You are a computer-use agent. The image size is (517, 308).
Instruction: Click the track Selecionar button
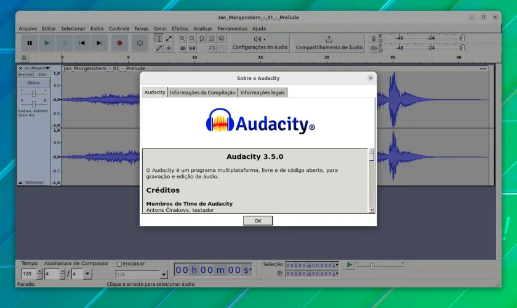(34, 182)
